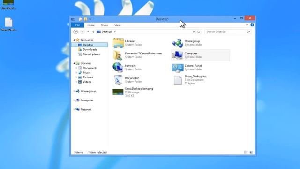Select the ShowDesk image icon on desktop
Viewport: 300px width, 169px height.
8,2
